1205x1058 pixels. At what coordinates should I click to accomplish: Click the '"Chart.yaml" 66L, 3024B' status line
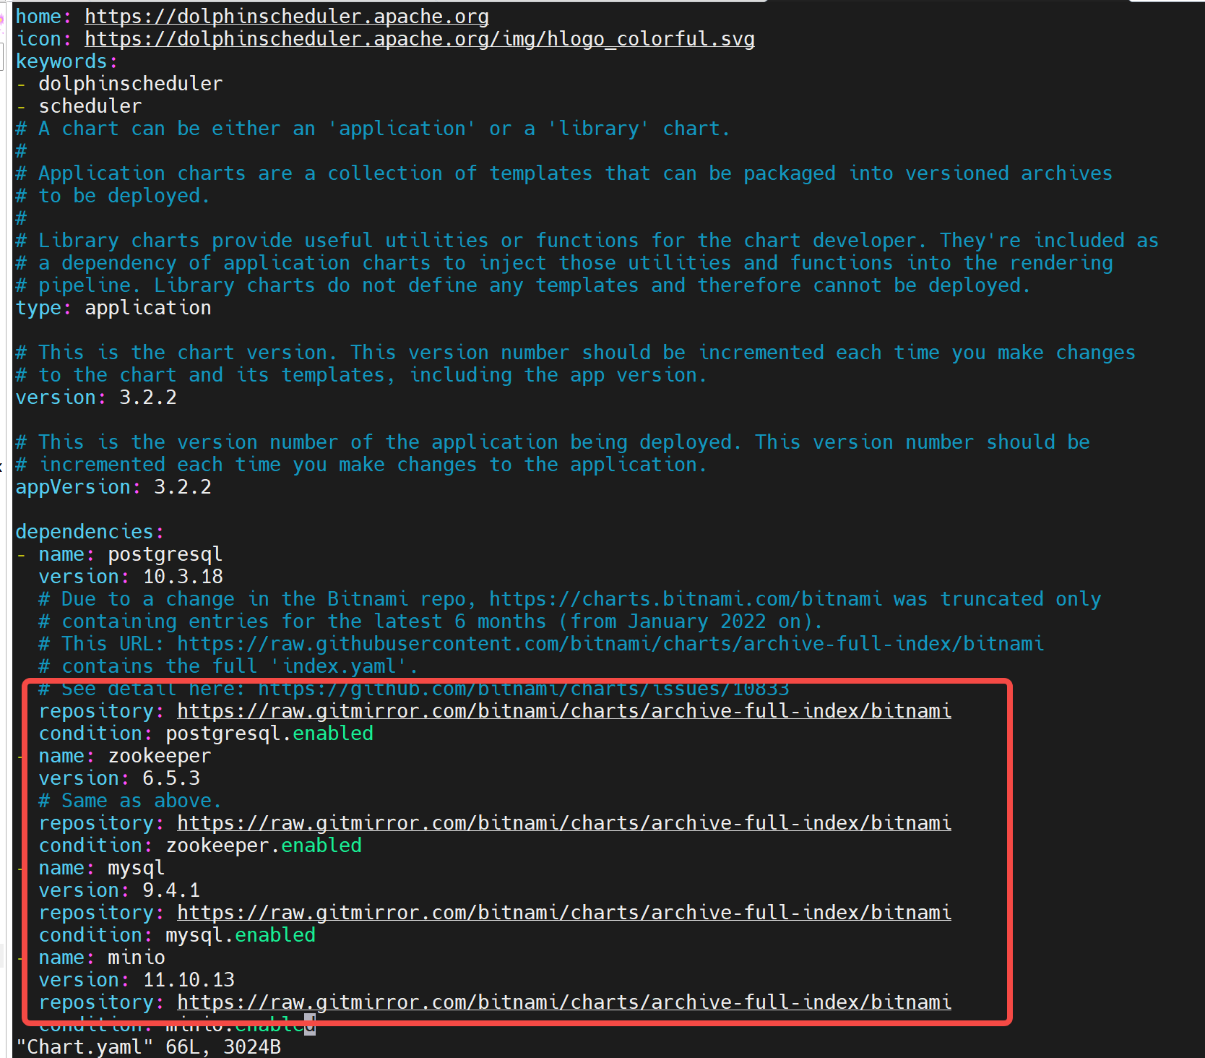tap(148, 1047)
